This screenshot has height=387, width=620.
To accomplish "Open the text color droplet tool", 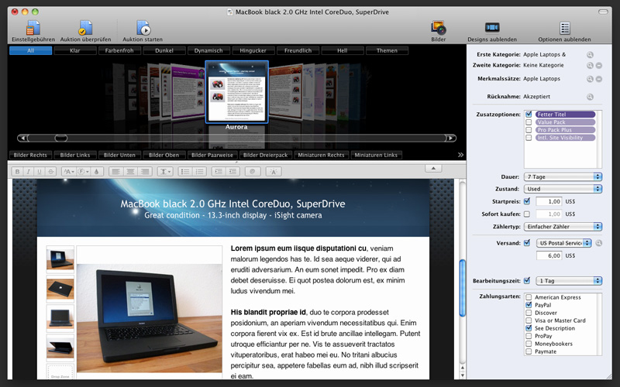I will click(x=96, y=171).
